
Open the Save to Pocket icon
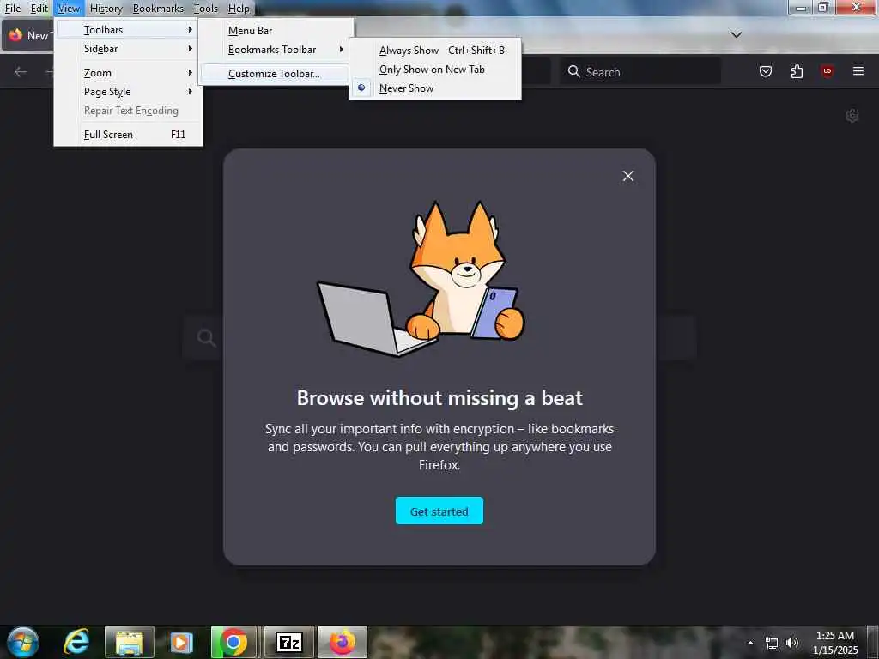pyautogui.click(x=765, y=71)
